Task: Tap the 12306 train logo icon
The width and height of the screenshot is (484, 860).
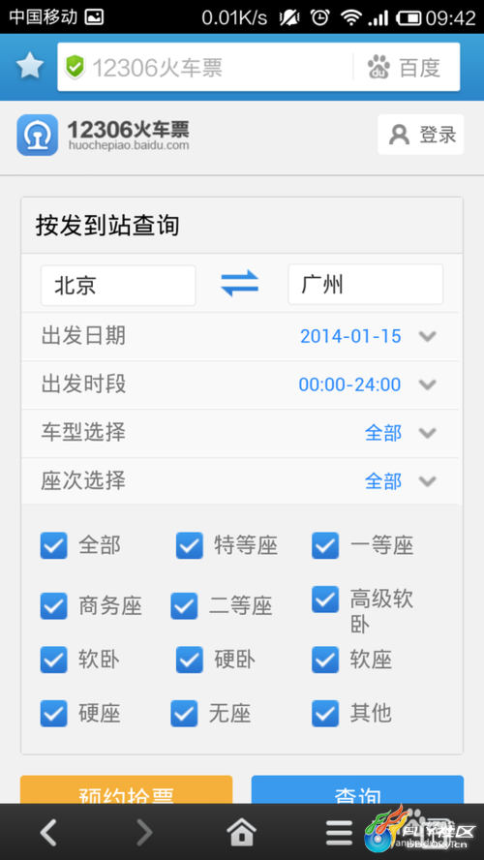Action: pyautogui.click(x=38, y=135)
